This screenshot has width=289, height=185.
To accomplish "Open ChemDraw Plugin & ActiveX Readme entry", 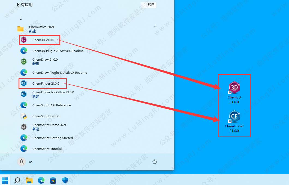I will (x=60, y=72).
